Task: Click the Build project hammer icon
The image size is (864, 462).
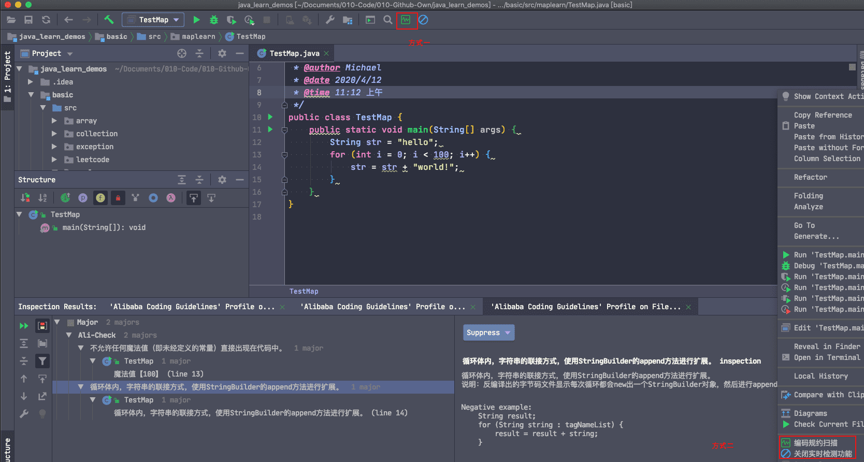Action: [109, 20]
